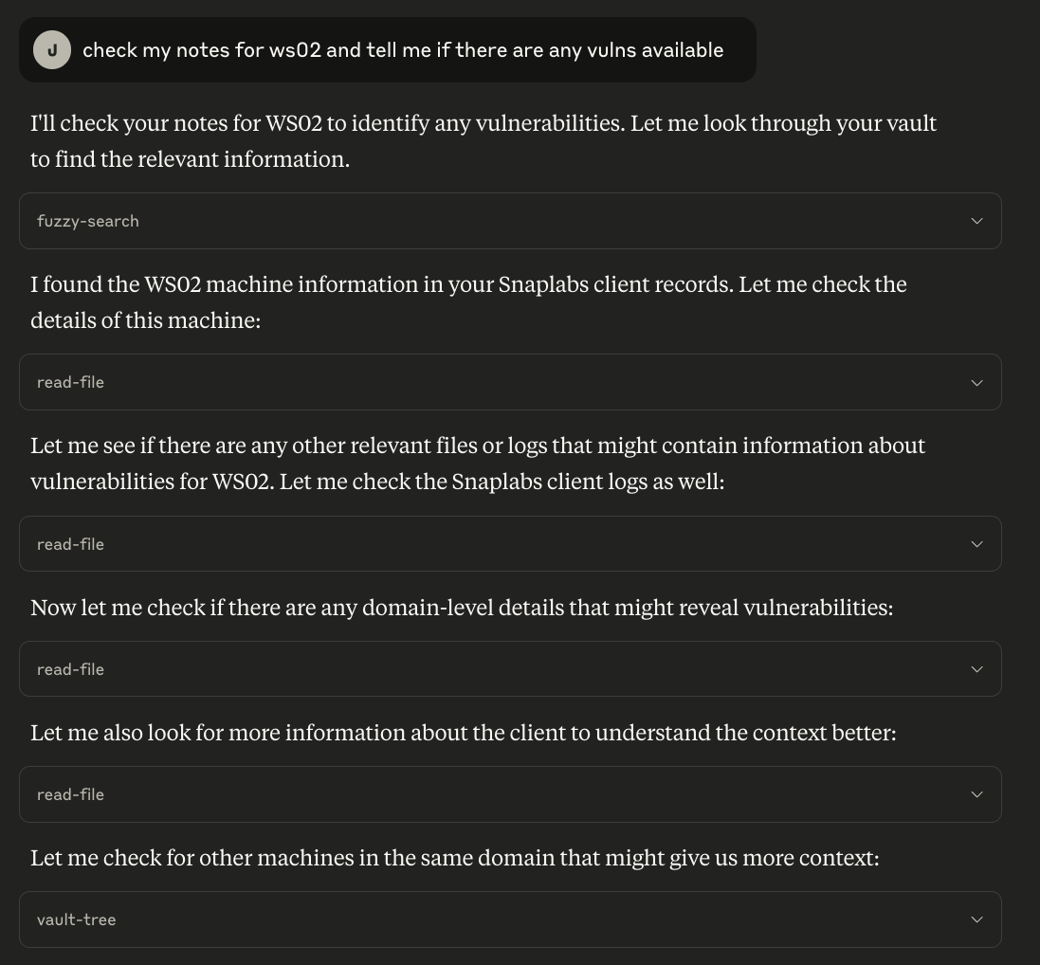
Task: Click read-file label under domain-level details text
Action: point(70,669)
